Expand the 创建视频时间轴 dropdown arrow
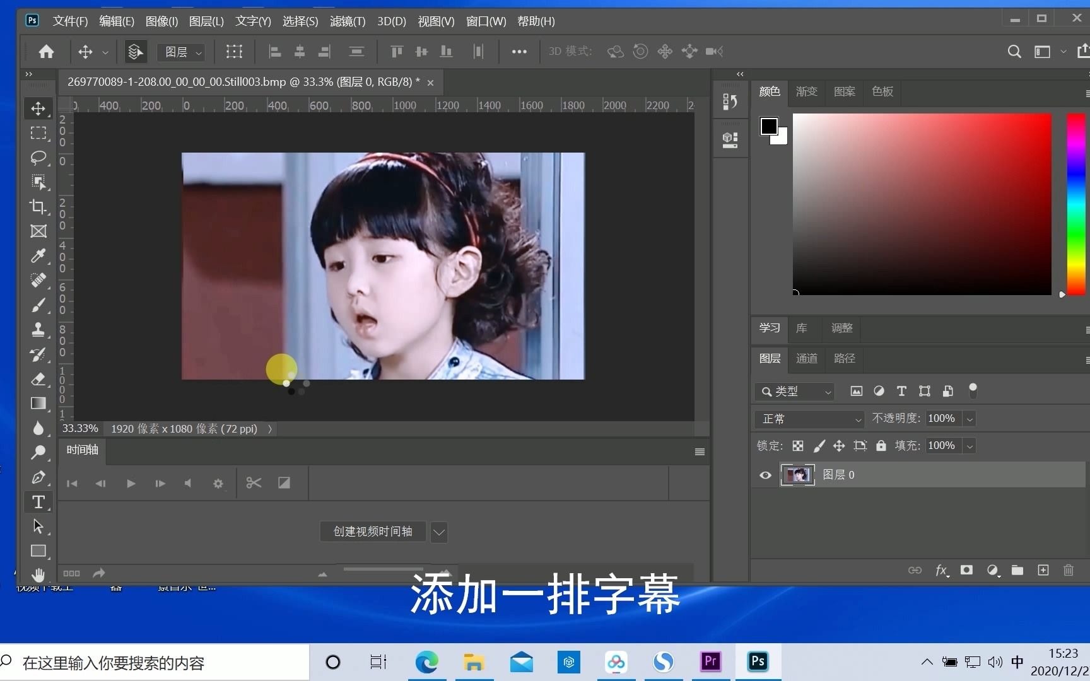1090x681 pixels. point(439,532)
